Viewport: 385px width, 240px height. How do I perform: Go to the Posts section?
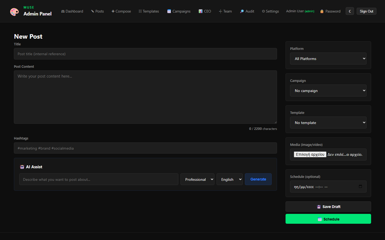coord(97,11)
